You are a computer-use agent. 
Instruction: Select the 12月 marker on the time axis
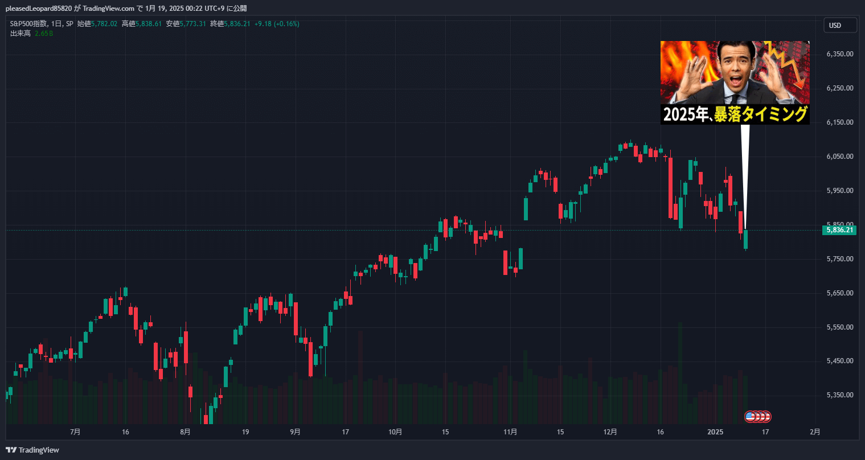pyautogui.click(x=610, y=432)
